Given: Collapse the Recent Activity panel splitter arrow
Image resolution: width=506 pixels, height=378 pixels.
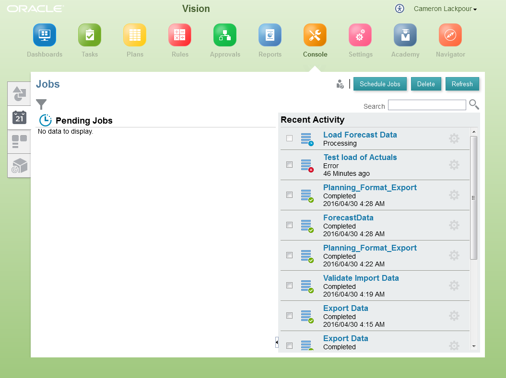Looking at the screenshot, I should [277, 342].
